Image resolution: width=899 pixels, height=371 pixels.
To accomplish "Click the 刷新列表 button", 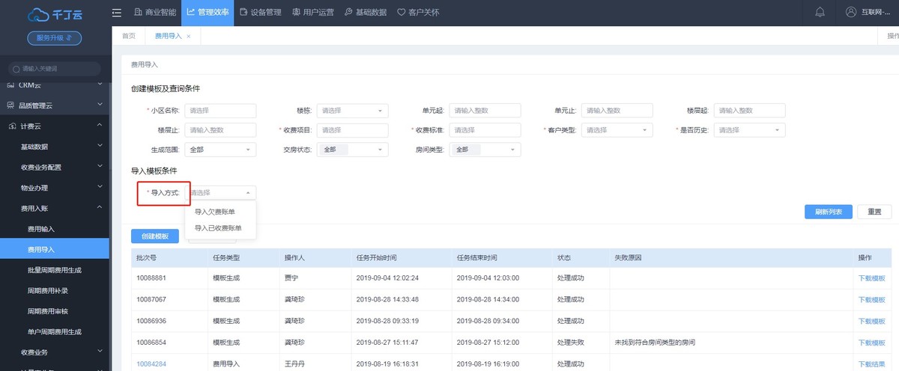I will 829,212.
